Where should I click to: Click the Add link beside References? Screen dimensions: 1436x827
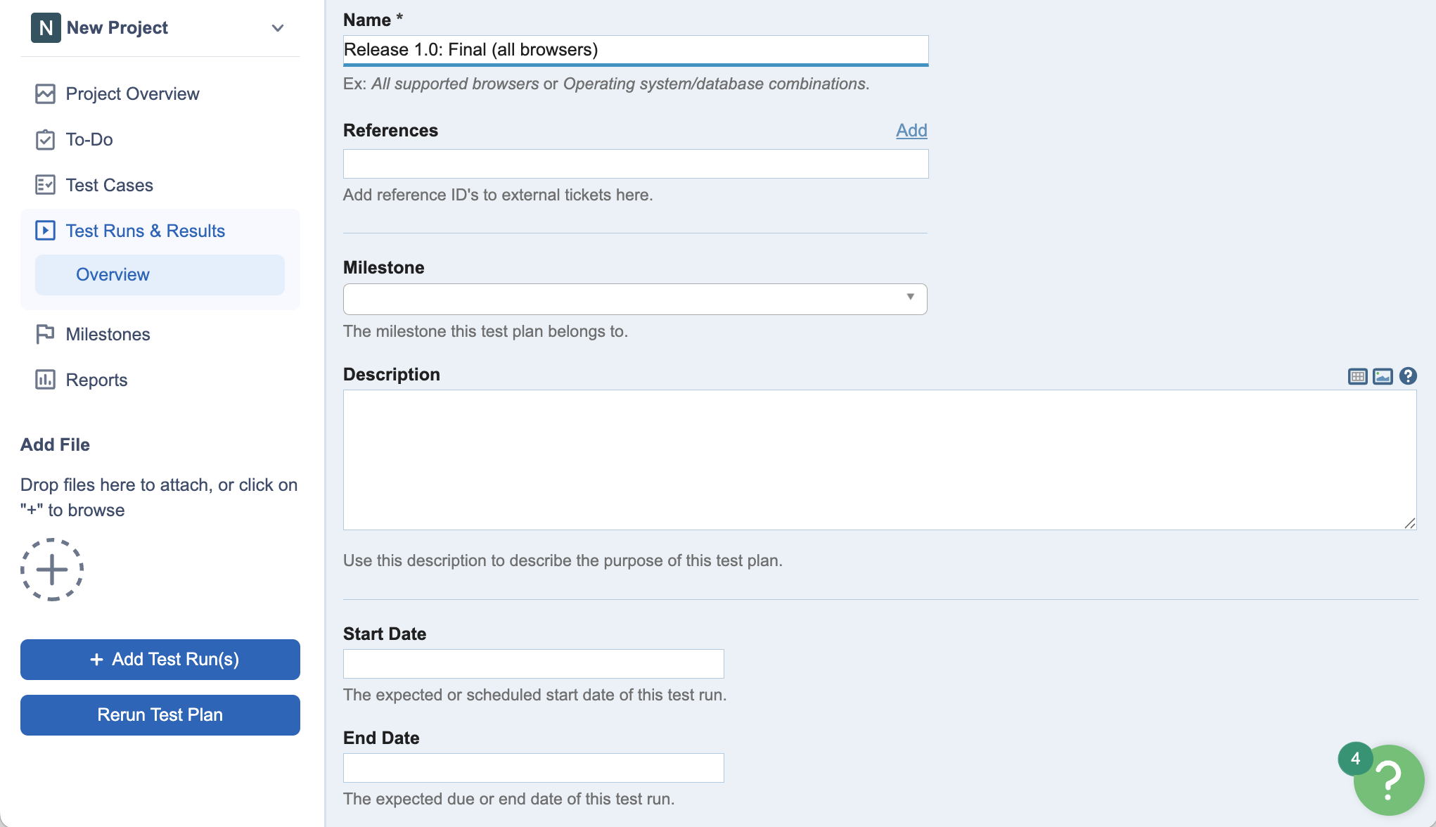pos(911,131)
